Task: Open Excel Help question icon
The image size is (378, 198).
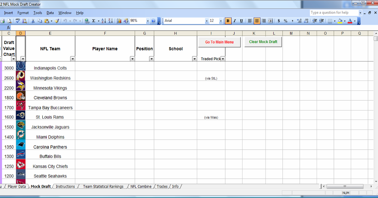Action: 153,21
